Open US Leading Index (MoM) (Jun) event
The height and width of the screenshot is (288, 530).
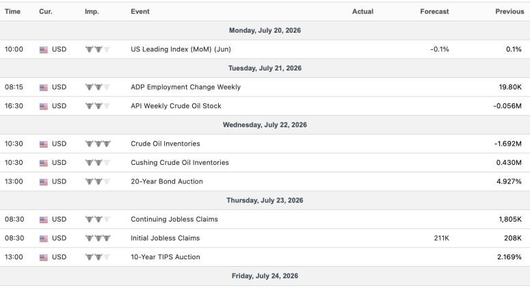[181, 49]
